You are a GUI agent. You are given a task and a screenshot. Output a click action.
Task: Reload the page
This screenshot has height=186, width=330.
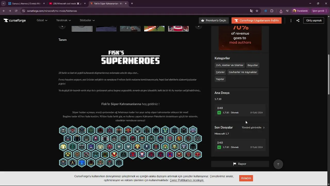click(16, 11)
